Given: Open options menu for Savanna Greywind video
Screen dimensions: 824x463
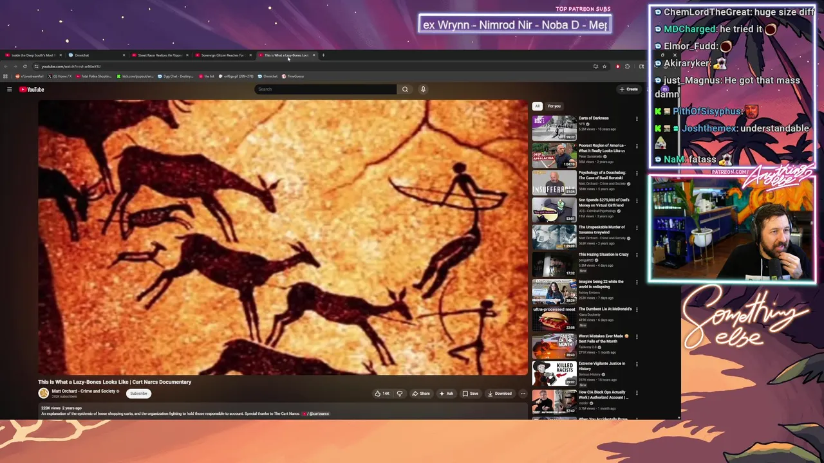Looking at the screenshot, I should (x=637, y=228).
